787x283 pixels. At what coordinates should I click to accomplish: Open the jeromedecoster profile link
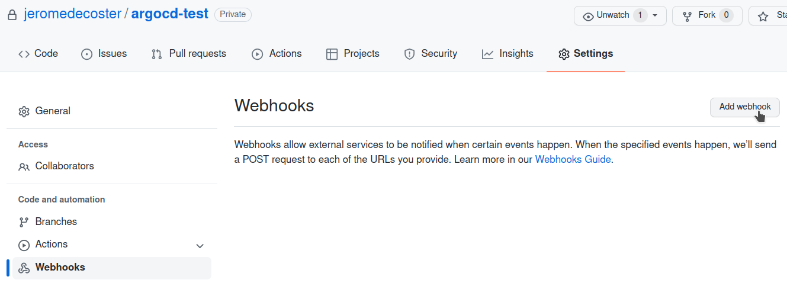(72, 14)
